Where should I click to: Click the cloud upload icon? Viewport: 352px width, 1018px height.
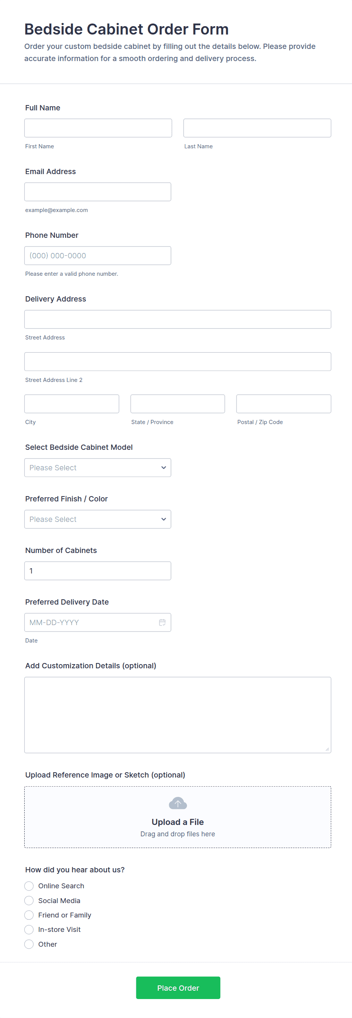click(x=178, y=803)
